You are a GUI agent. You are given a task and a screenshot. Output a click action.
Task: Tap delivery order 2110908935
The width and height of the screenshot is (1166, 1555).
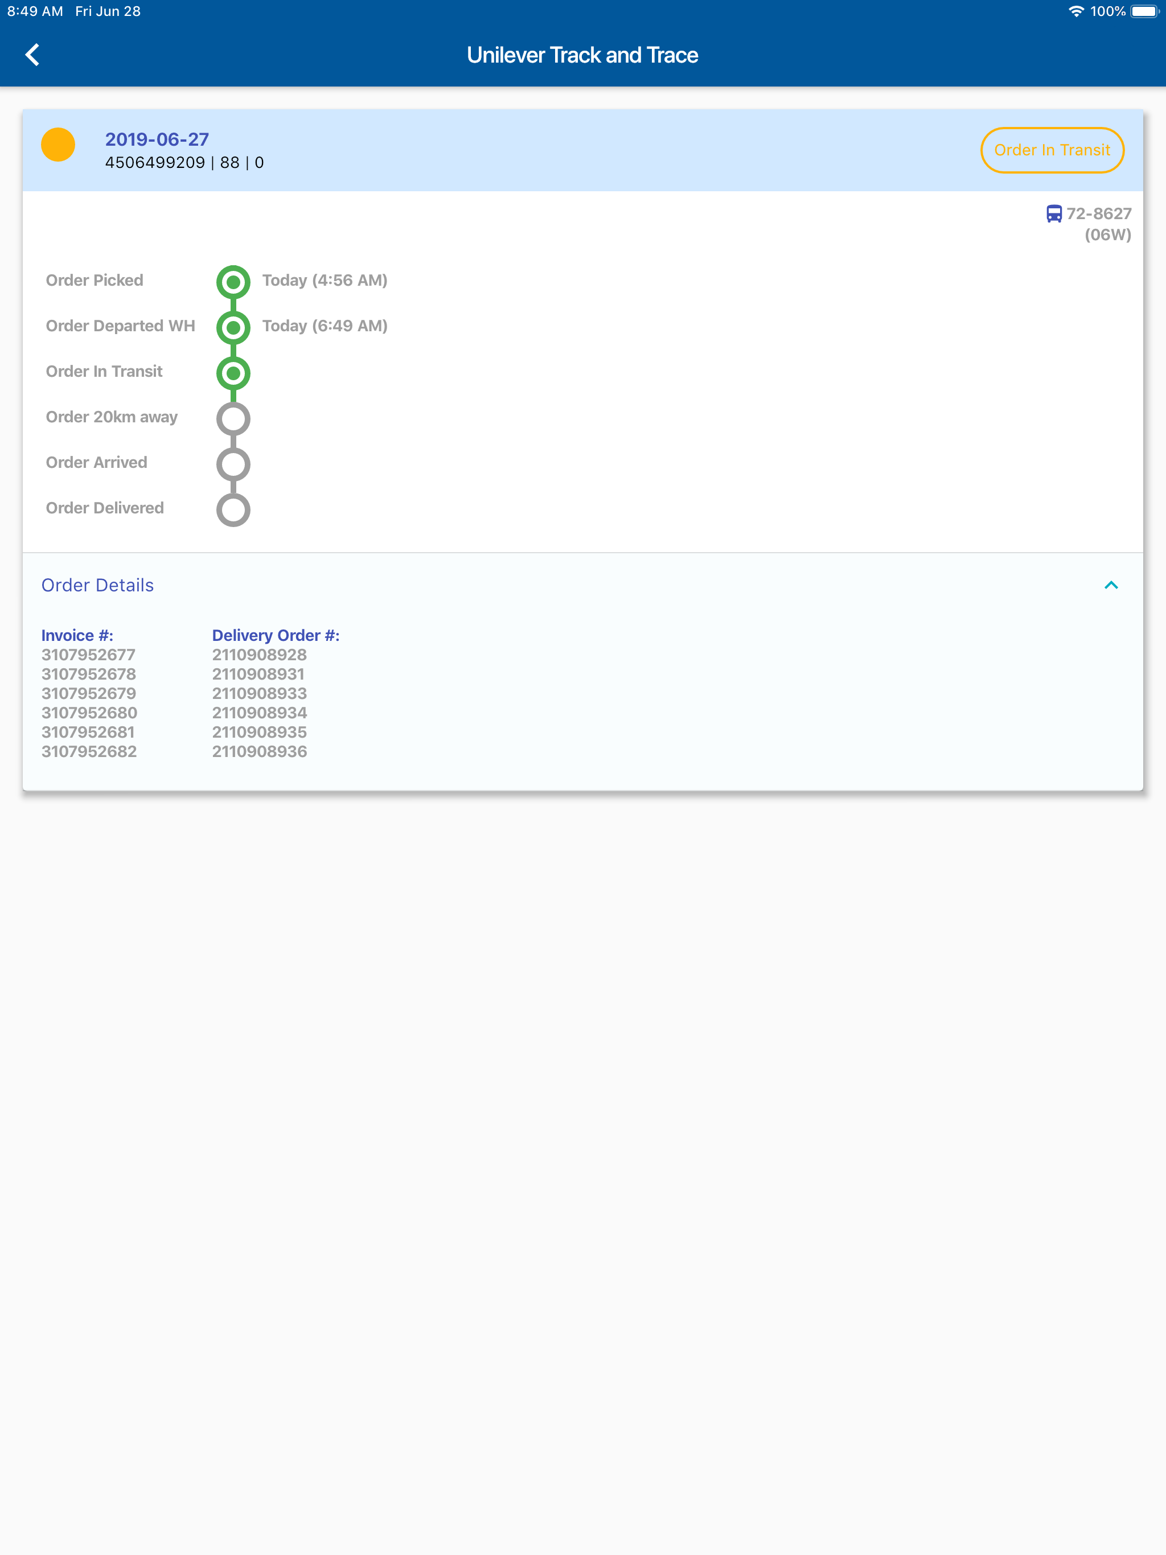[260, 733]
